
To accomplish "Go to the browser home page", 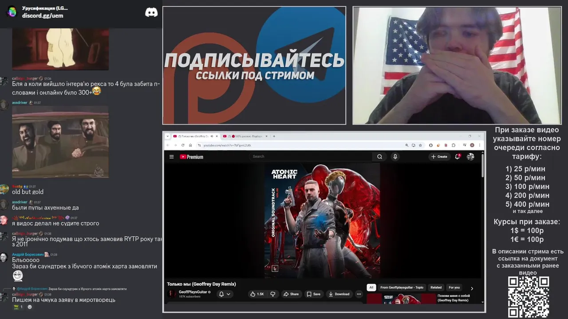I will (x=190, y=145).
